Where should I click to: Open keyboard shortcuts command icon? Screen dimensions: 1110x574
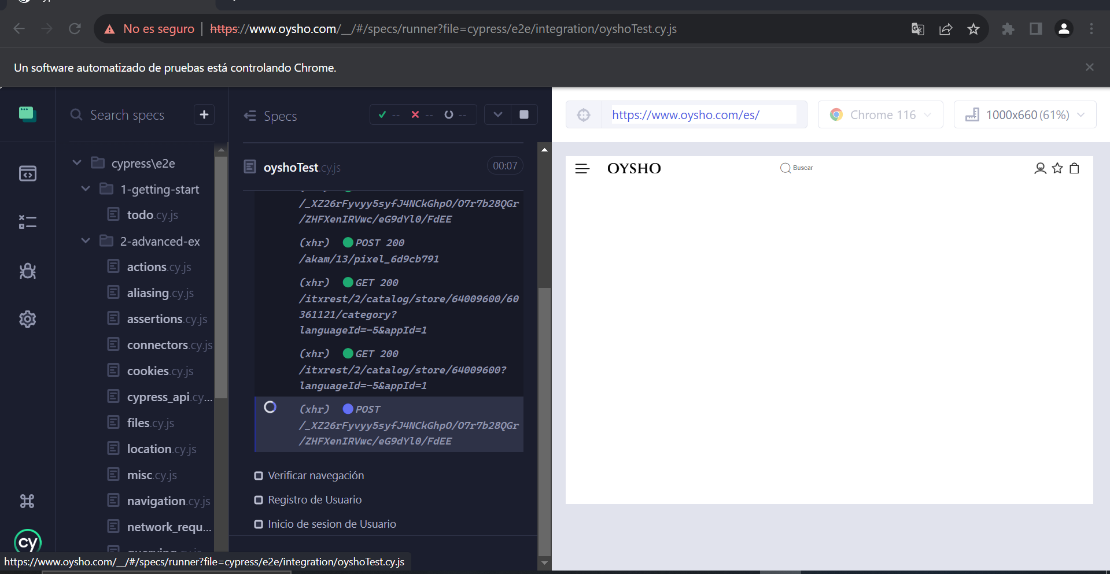[27, 501]
